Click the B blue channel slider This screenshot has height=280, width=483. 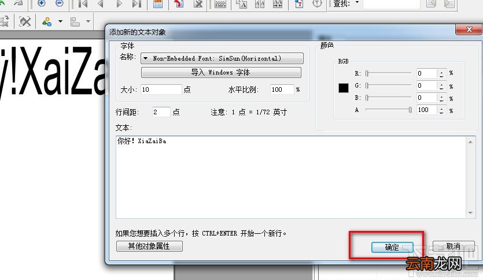388,98
